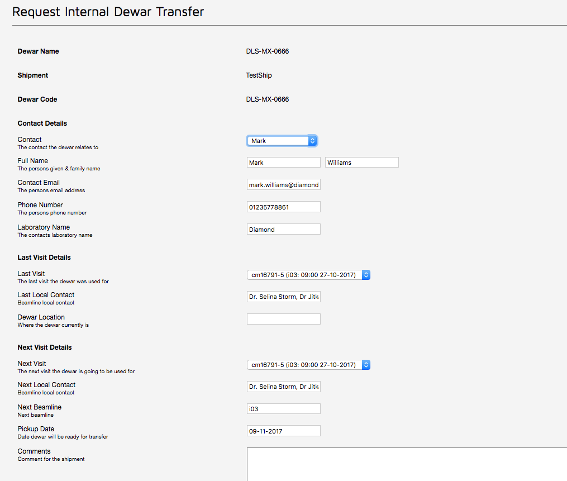Click the Pickup Date field
The image size is (567, 481).
283,431
